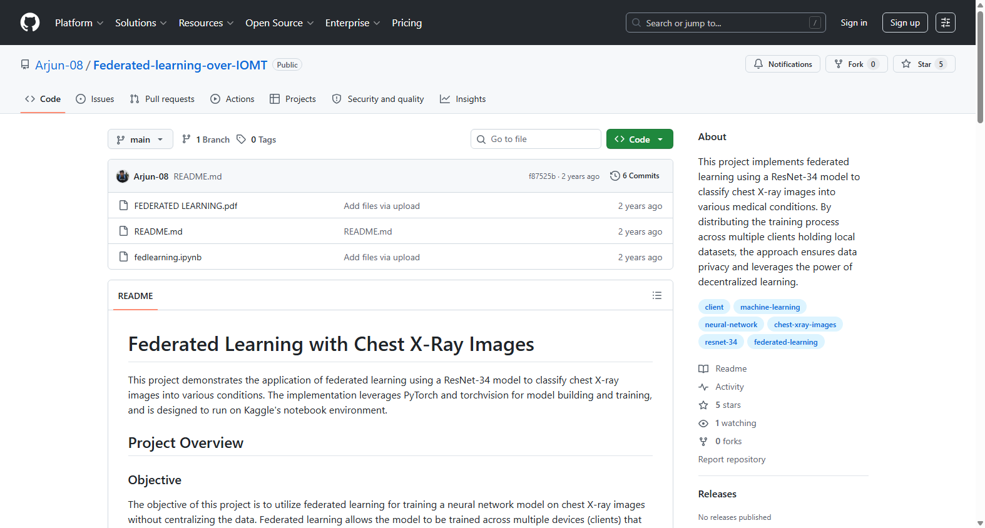Screen dimensions: 985x528
Task: Expand the Platform menu
Action: 79,23
